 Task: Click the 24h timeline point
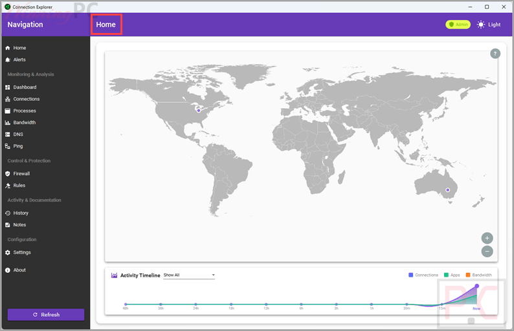pyautogui.click(x=196, y=304)
